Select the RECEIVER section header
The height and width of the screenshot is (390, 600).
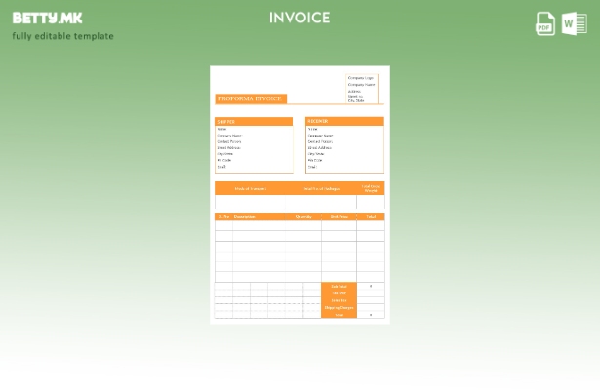click(344, 122)
